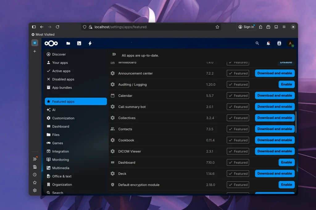Viewport: 316px width, 210px height.
Task: Toggle the app navigation collapse icon
Action: coord(114,54)
